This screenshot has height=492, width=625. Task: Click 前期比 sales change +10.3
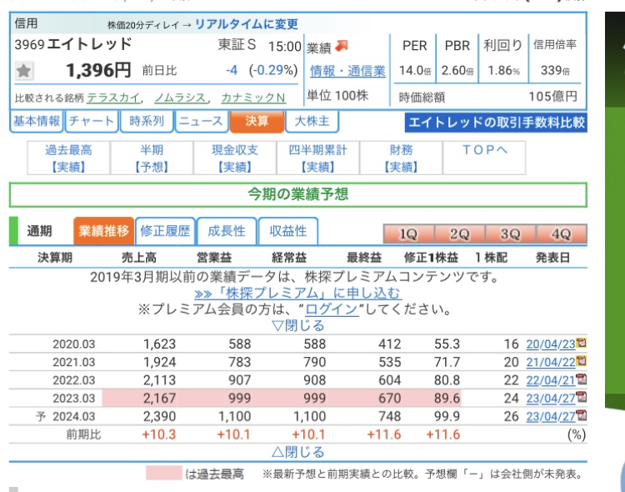[x=158, y=434]
